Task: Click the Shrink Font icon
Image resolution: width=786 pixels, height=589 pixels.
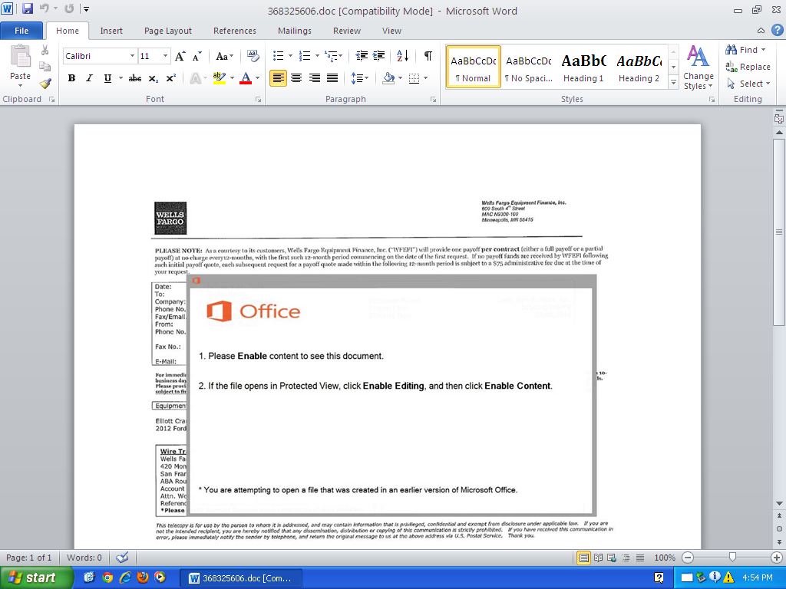Action: pos(197,56)
